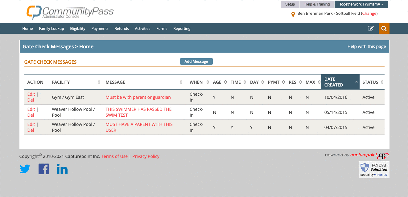Sort by the Message column
408x197 pixels.
click(144, 82)
